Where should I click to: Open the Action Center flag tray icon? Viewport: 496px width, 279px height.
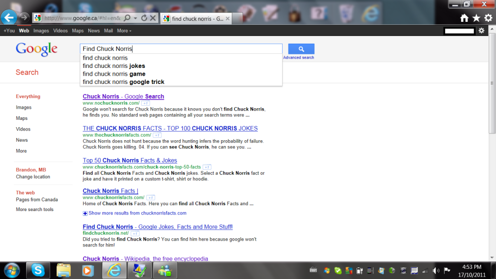[447, 270]
